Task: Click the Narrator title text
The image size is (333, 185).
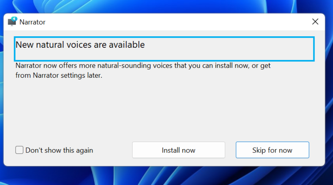Action: tap(33, 22)
